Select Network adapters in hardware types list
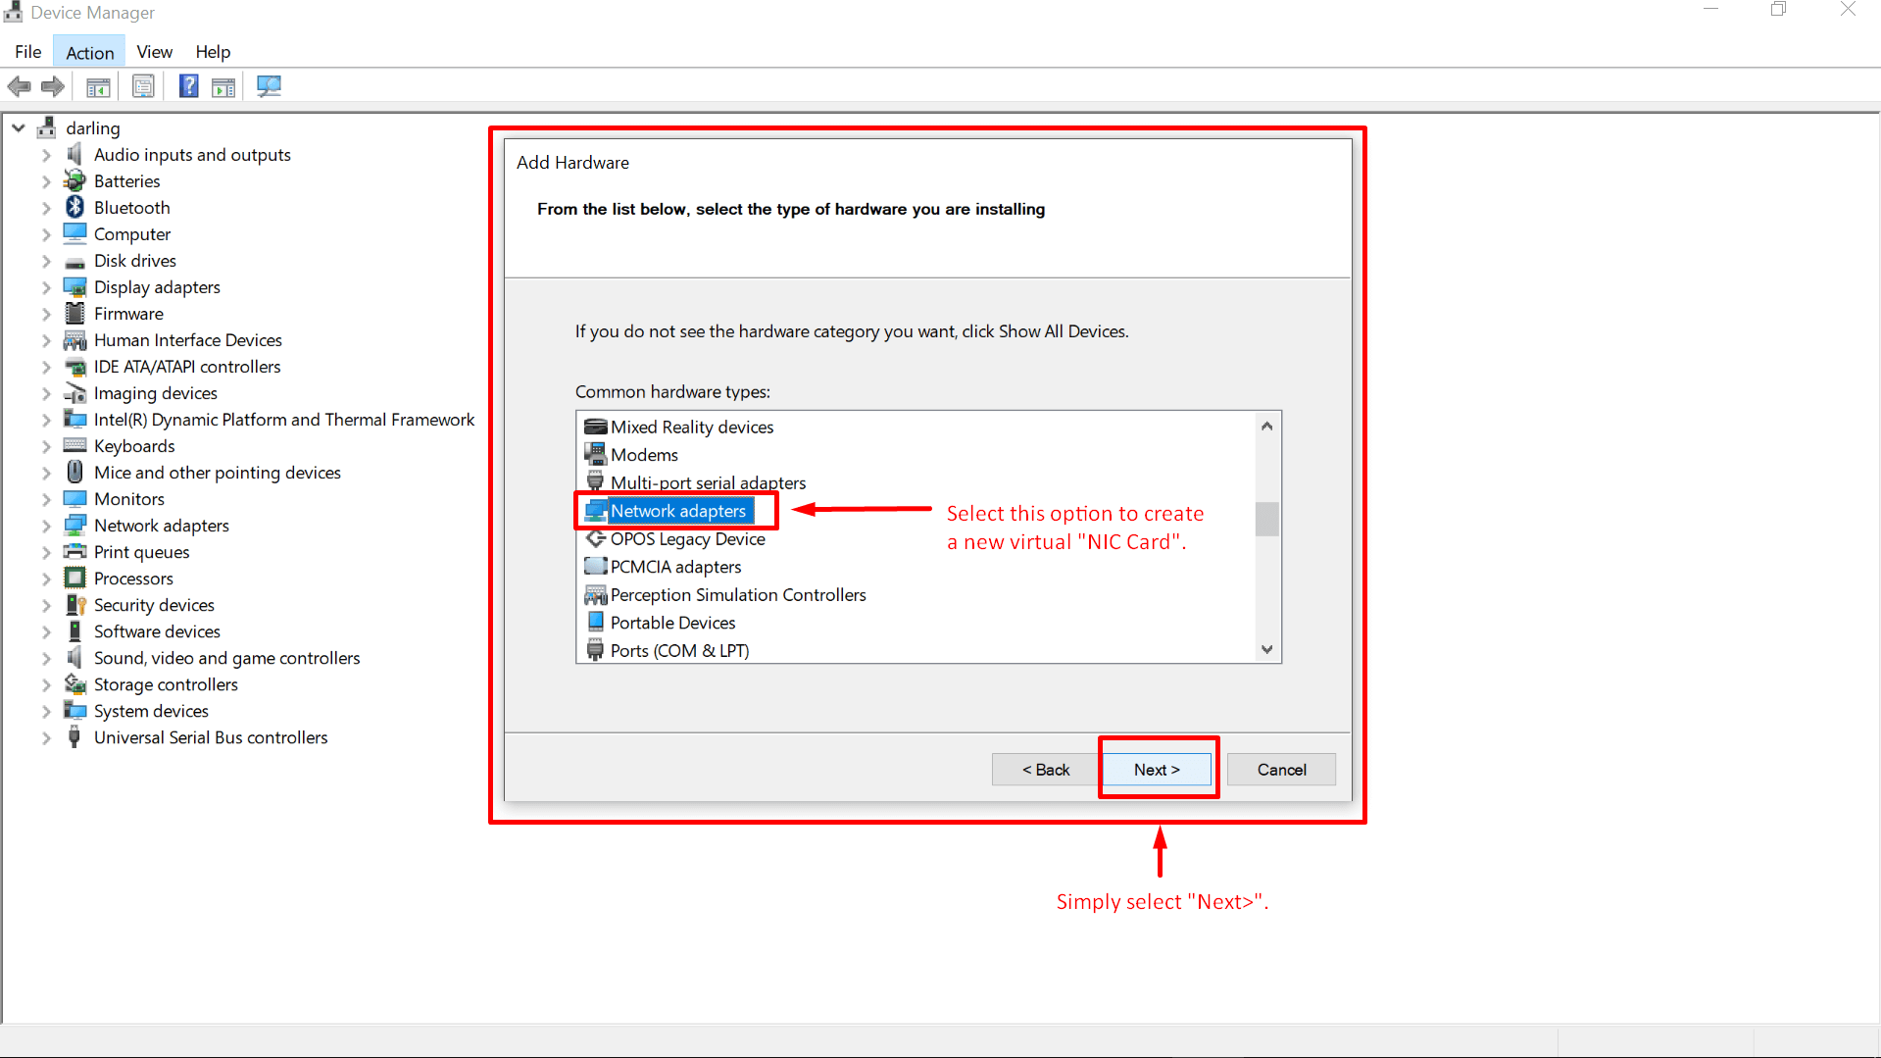Image resolution: width=1881 pixels, height=1058 pixels. coord(678,511)
